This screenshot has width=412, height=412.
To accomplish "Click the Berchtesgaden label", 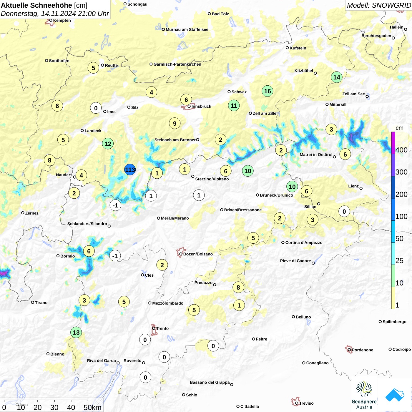I will (x=376, y=36).
